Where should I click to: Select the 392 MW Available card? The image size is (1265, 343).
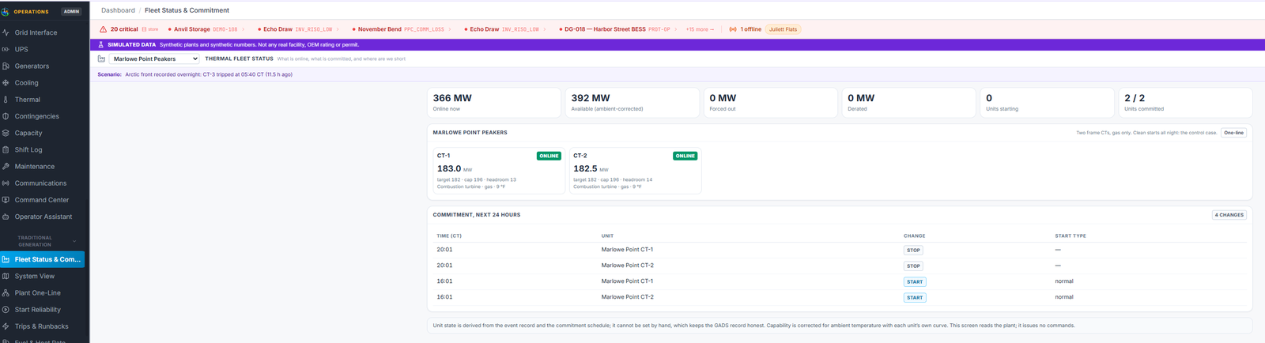[632, 103]
